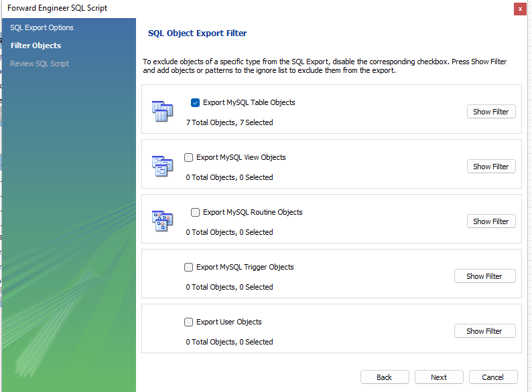Close the Forward Engineer SQL Script dialog
532x392 pixels.
click(x=520, y=9)
